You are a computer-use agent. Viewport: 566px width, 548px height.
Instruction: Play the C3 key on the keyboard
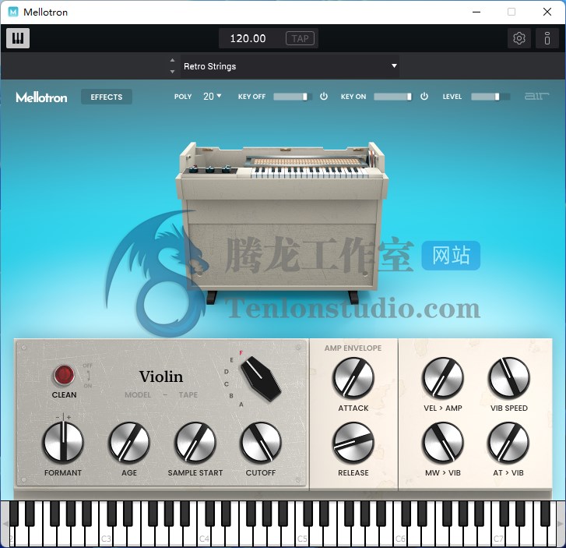pos(105,535)
